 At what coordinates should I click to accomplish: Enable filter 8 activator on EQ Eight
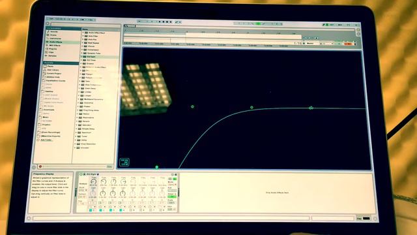pos(161,210)
